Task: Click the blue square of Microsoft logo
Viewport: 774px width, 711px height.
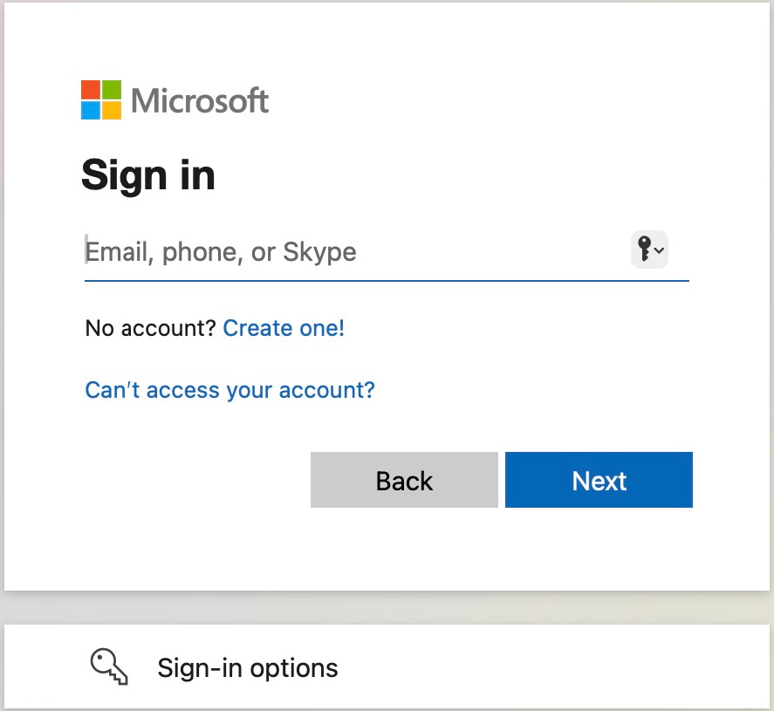Action: [91, 111]
